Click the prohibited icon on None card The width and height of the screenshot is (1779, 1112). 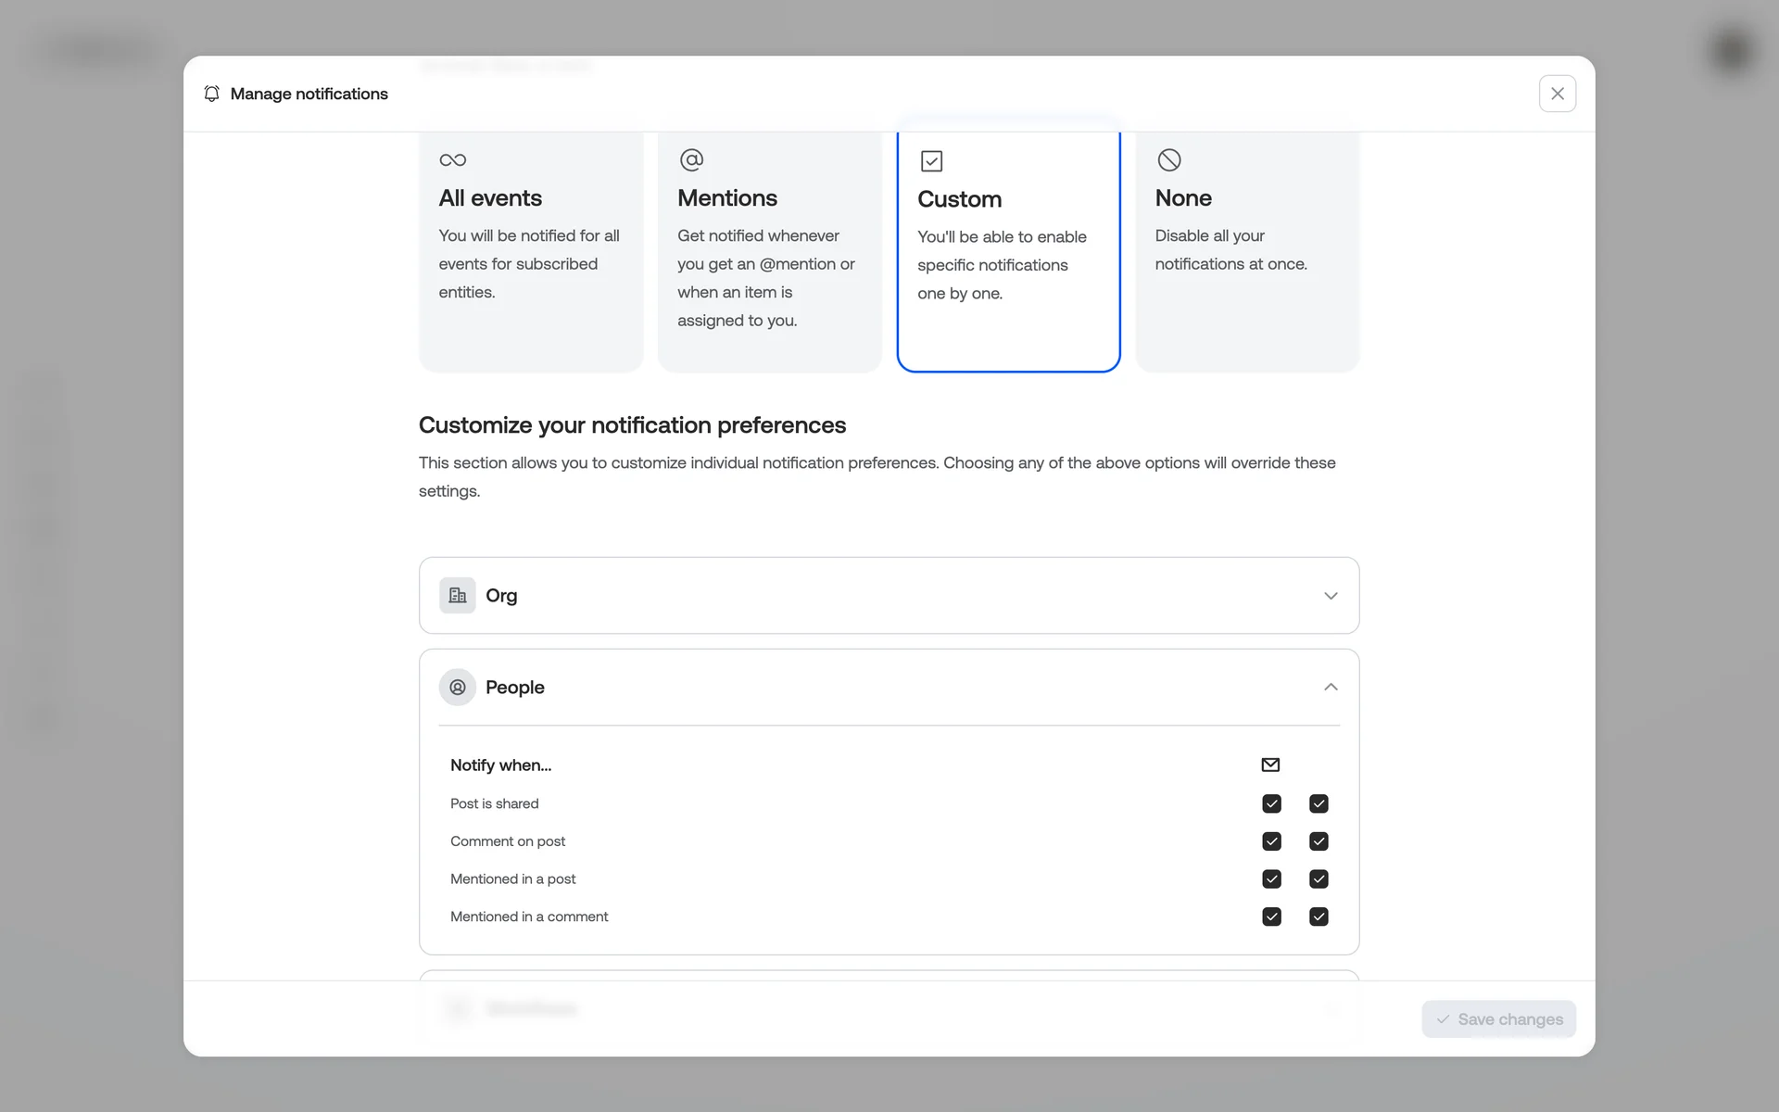point(1169,160)
